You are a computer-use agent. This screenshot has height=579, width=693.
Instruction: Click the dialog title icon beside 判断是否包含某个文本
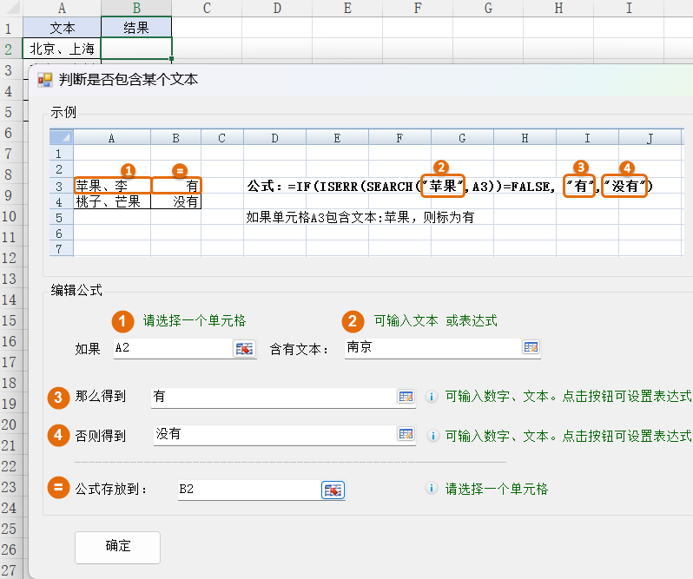(x=45, y=81)
